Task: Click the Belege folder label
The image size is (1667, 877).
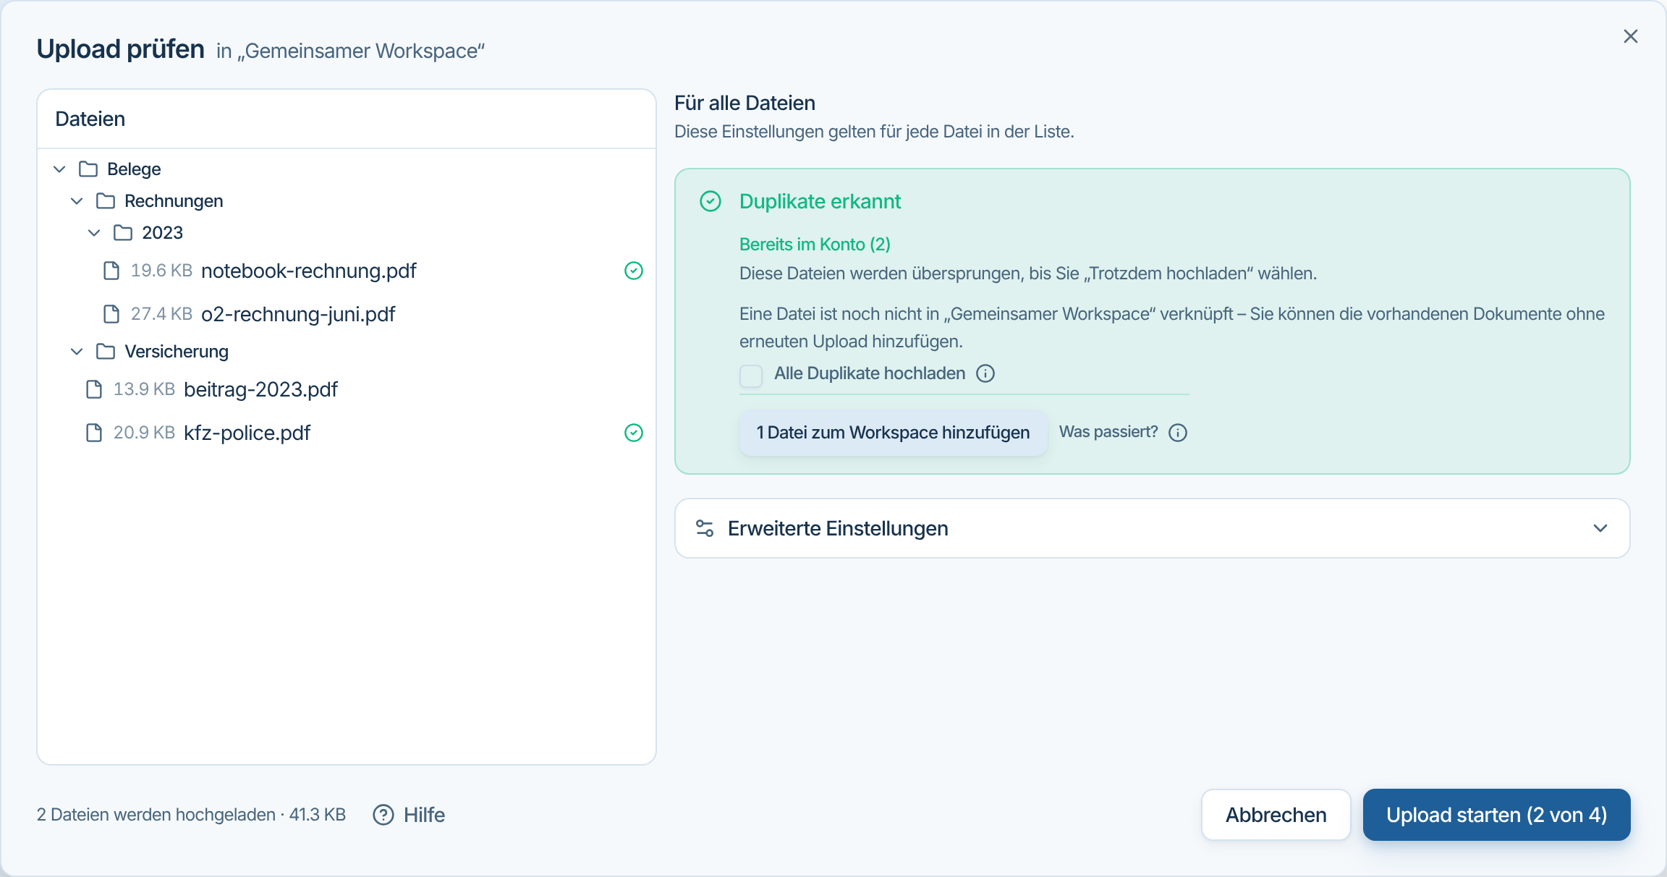Action: [134, 169]
